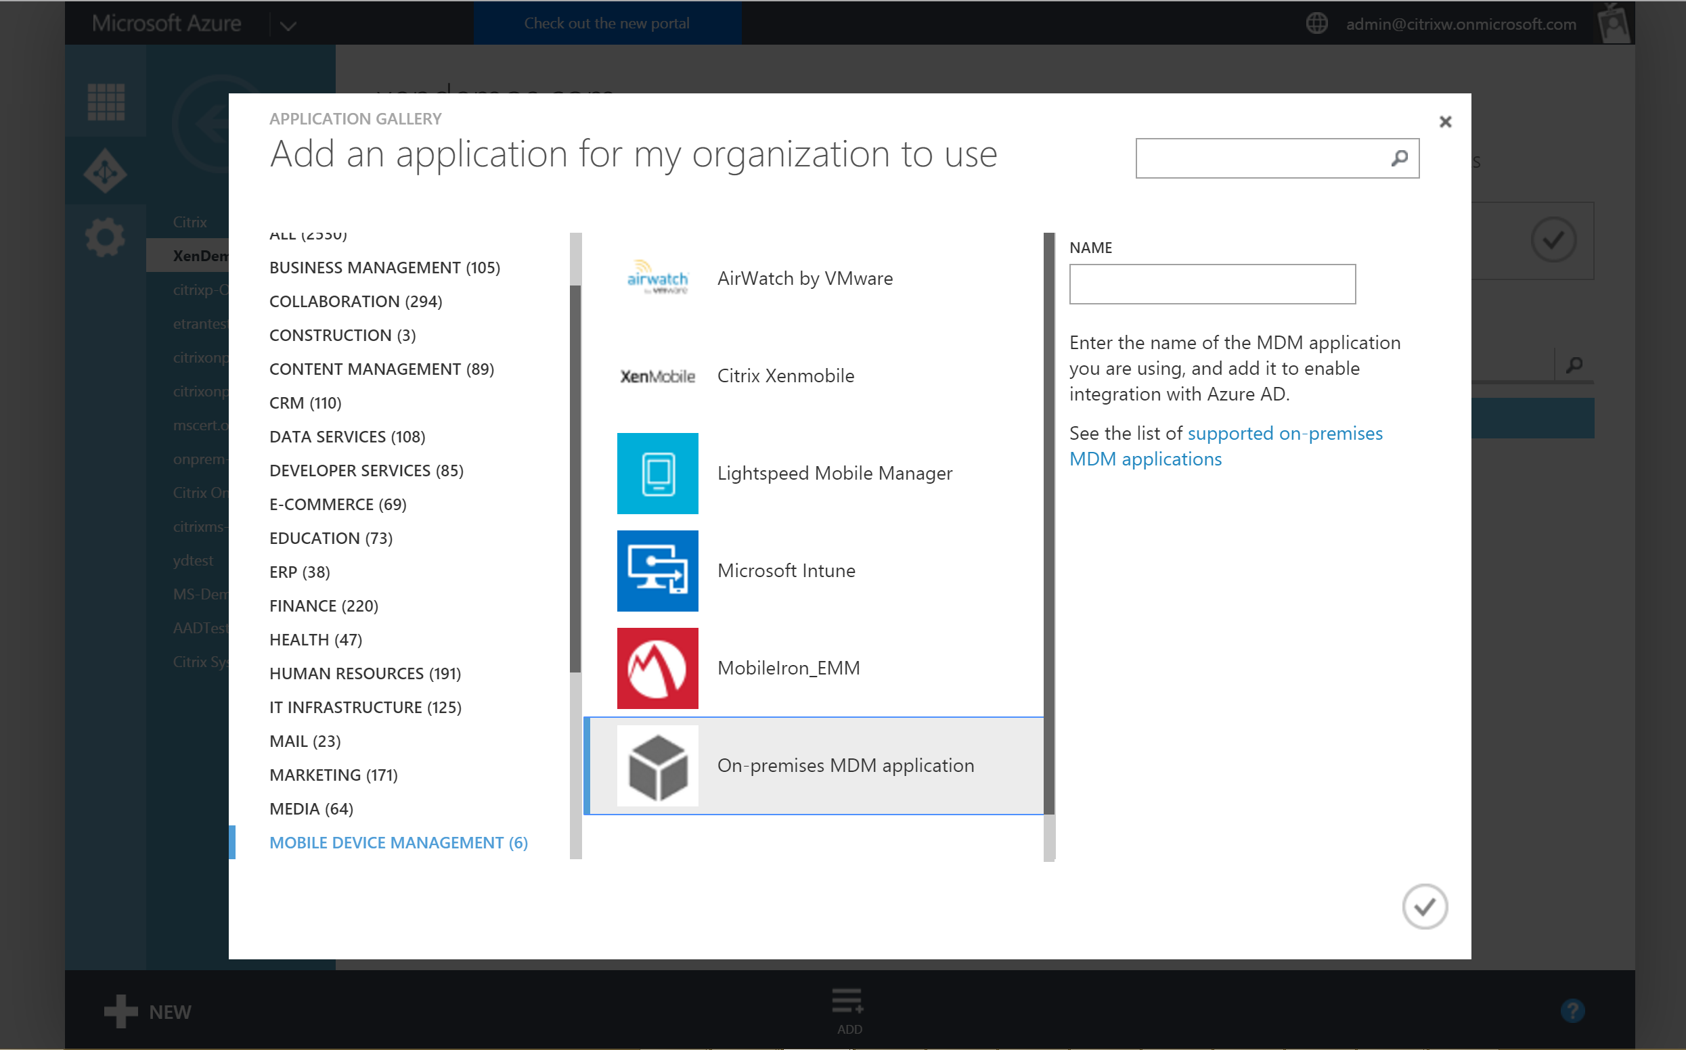Click the On-premises MDM application cube icon
Viewport: 1686px width, 1050px height.
657,765
